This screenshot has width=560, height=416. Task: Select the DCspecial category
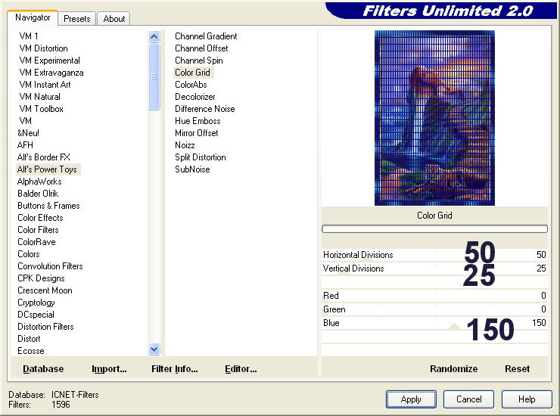[x=36, y=315]
